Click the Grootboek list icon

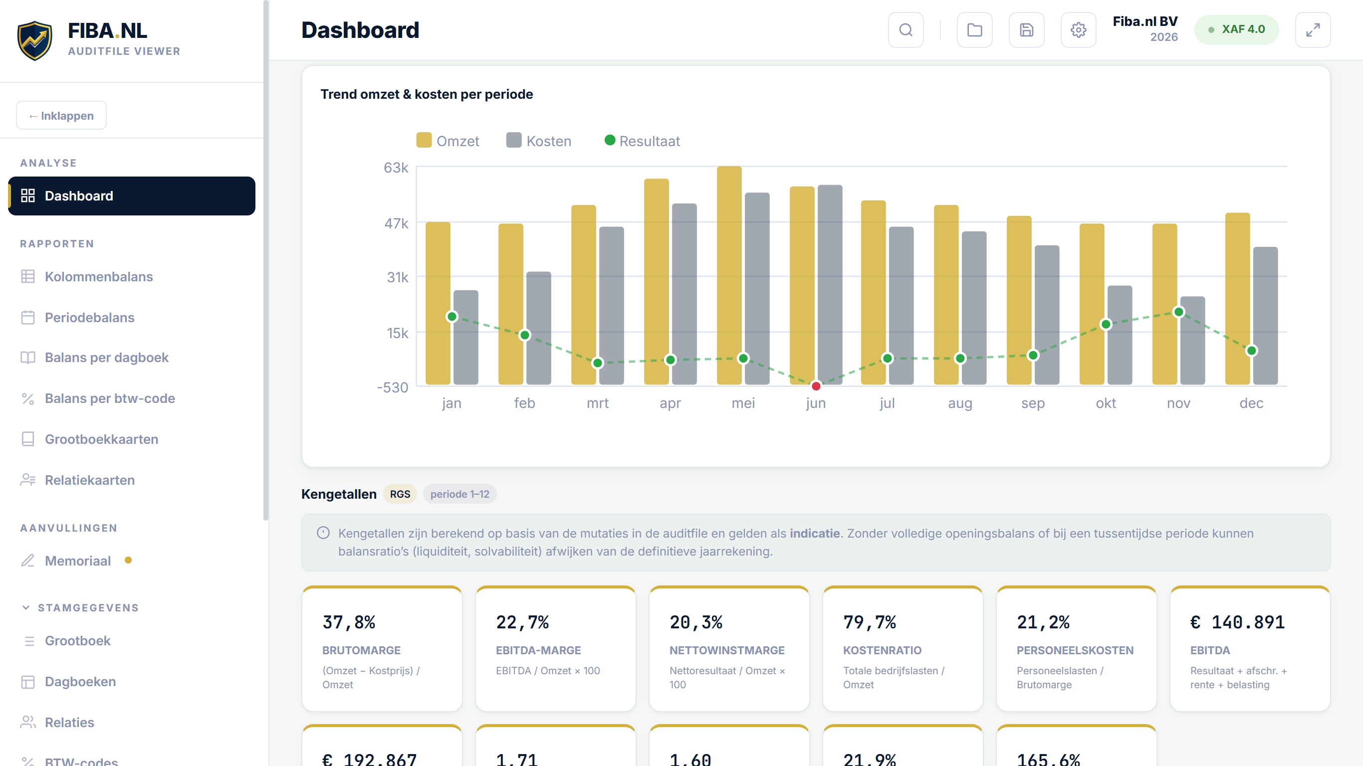pos(29,641)
